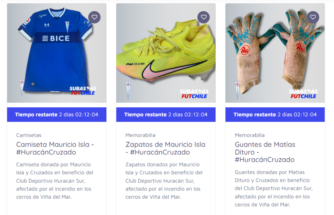Click Tiempo restante bar under the jersey

click(x=57, y=115)
